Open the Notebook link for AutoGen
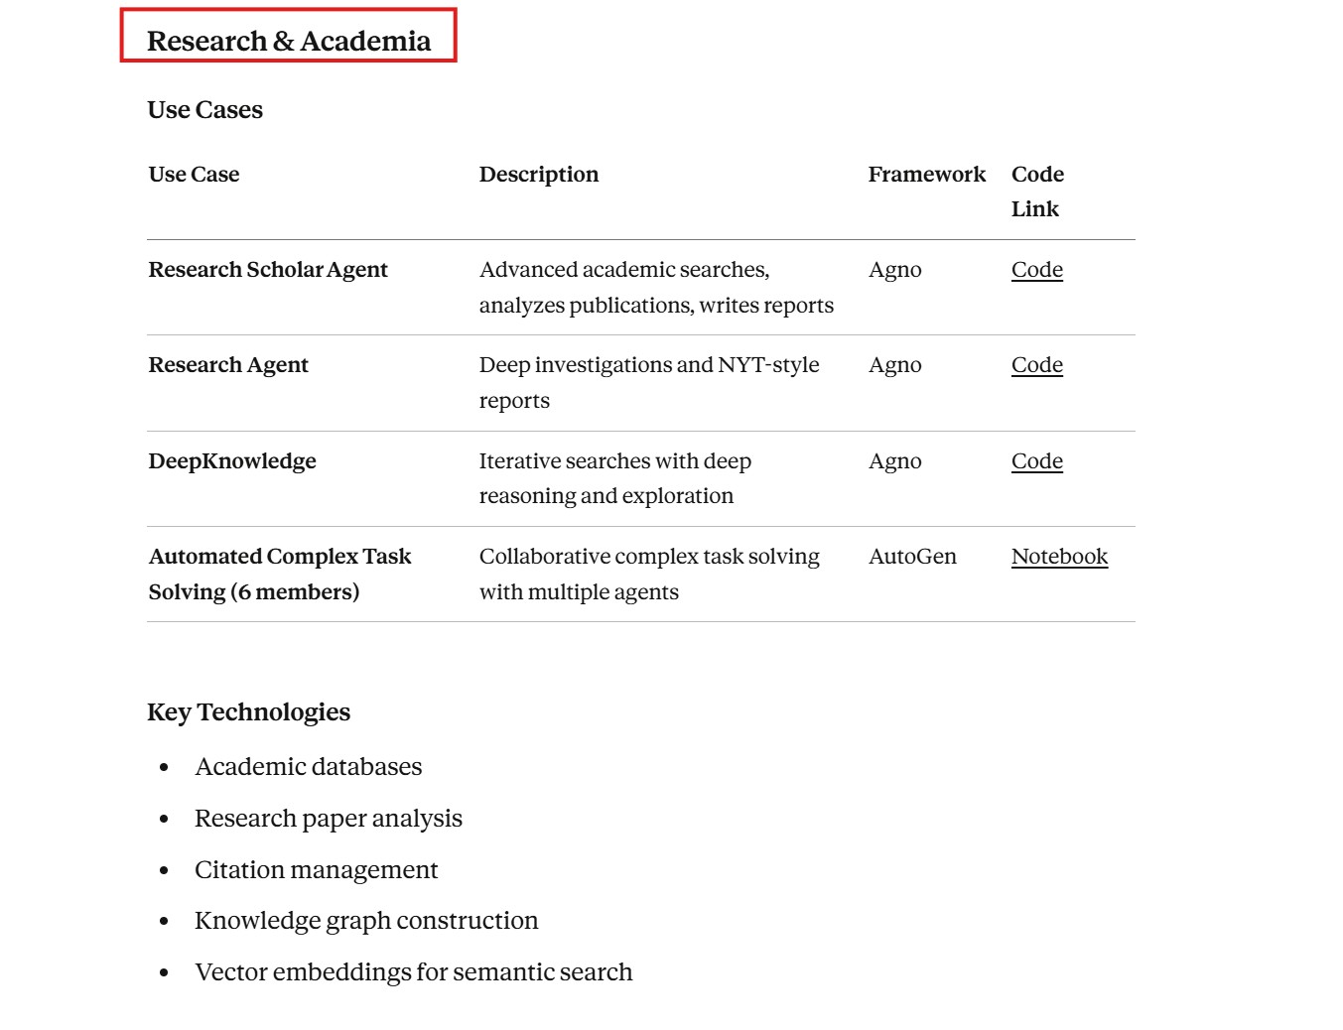Viewport: 1343px width, 1030px height. (1059, 557)
